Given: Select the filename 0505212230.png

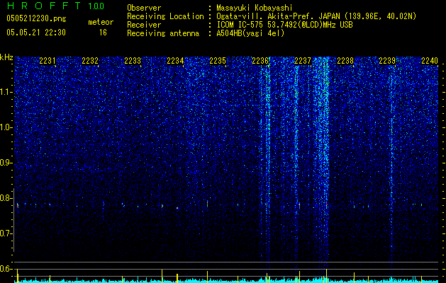Looking at the screenshot, I should coord(36,19).
